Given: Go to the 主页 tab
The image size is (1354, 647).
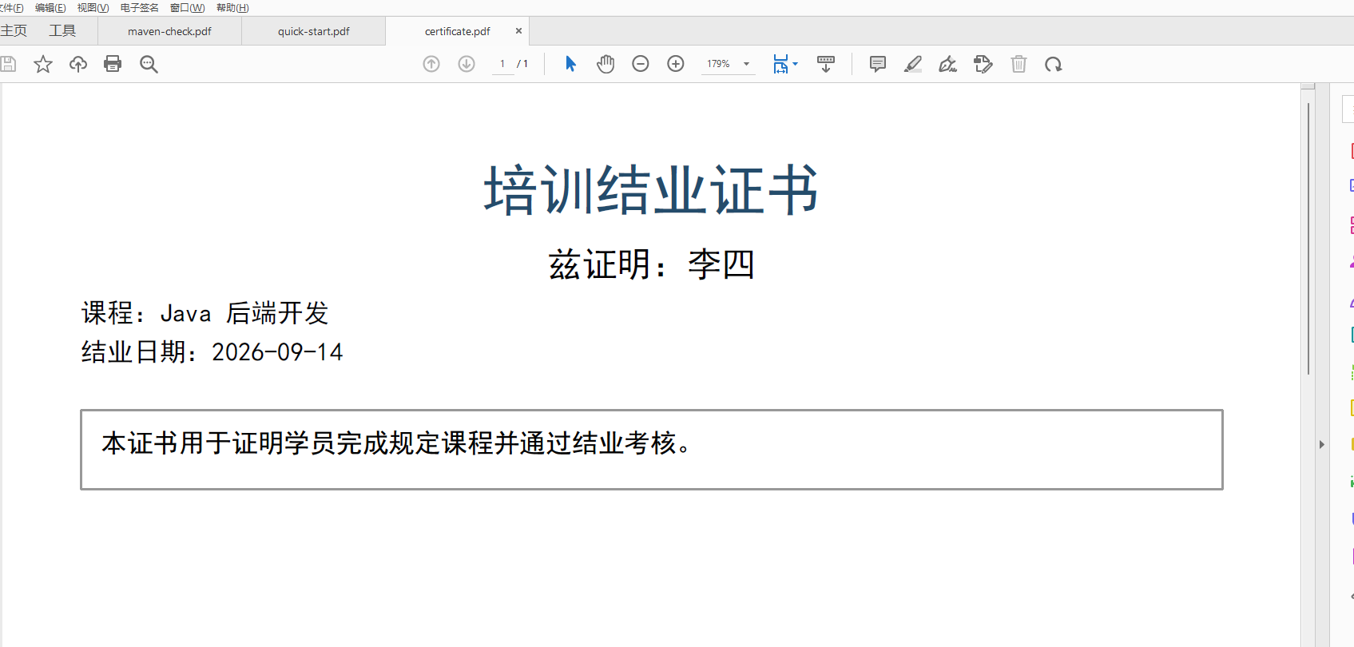Looking at the screenshot, I should click(14, 31).
